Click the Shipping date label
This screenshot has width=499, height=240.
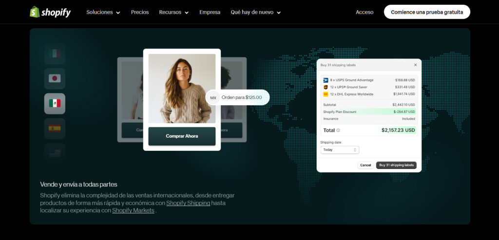(x=331, y=143)
